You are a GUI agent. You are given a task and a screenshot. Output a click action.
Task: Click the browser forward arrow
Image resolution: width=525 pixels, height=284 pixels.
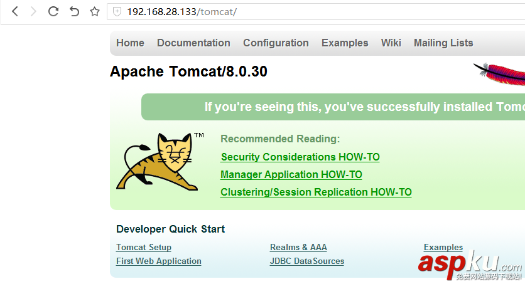(x=34, y=11)
